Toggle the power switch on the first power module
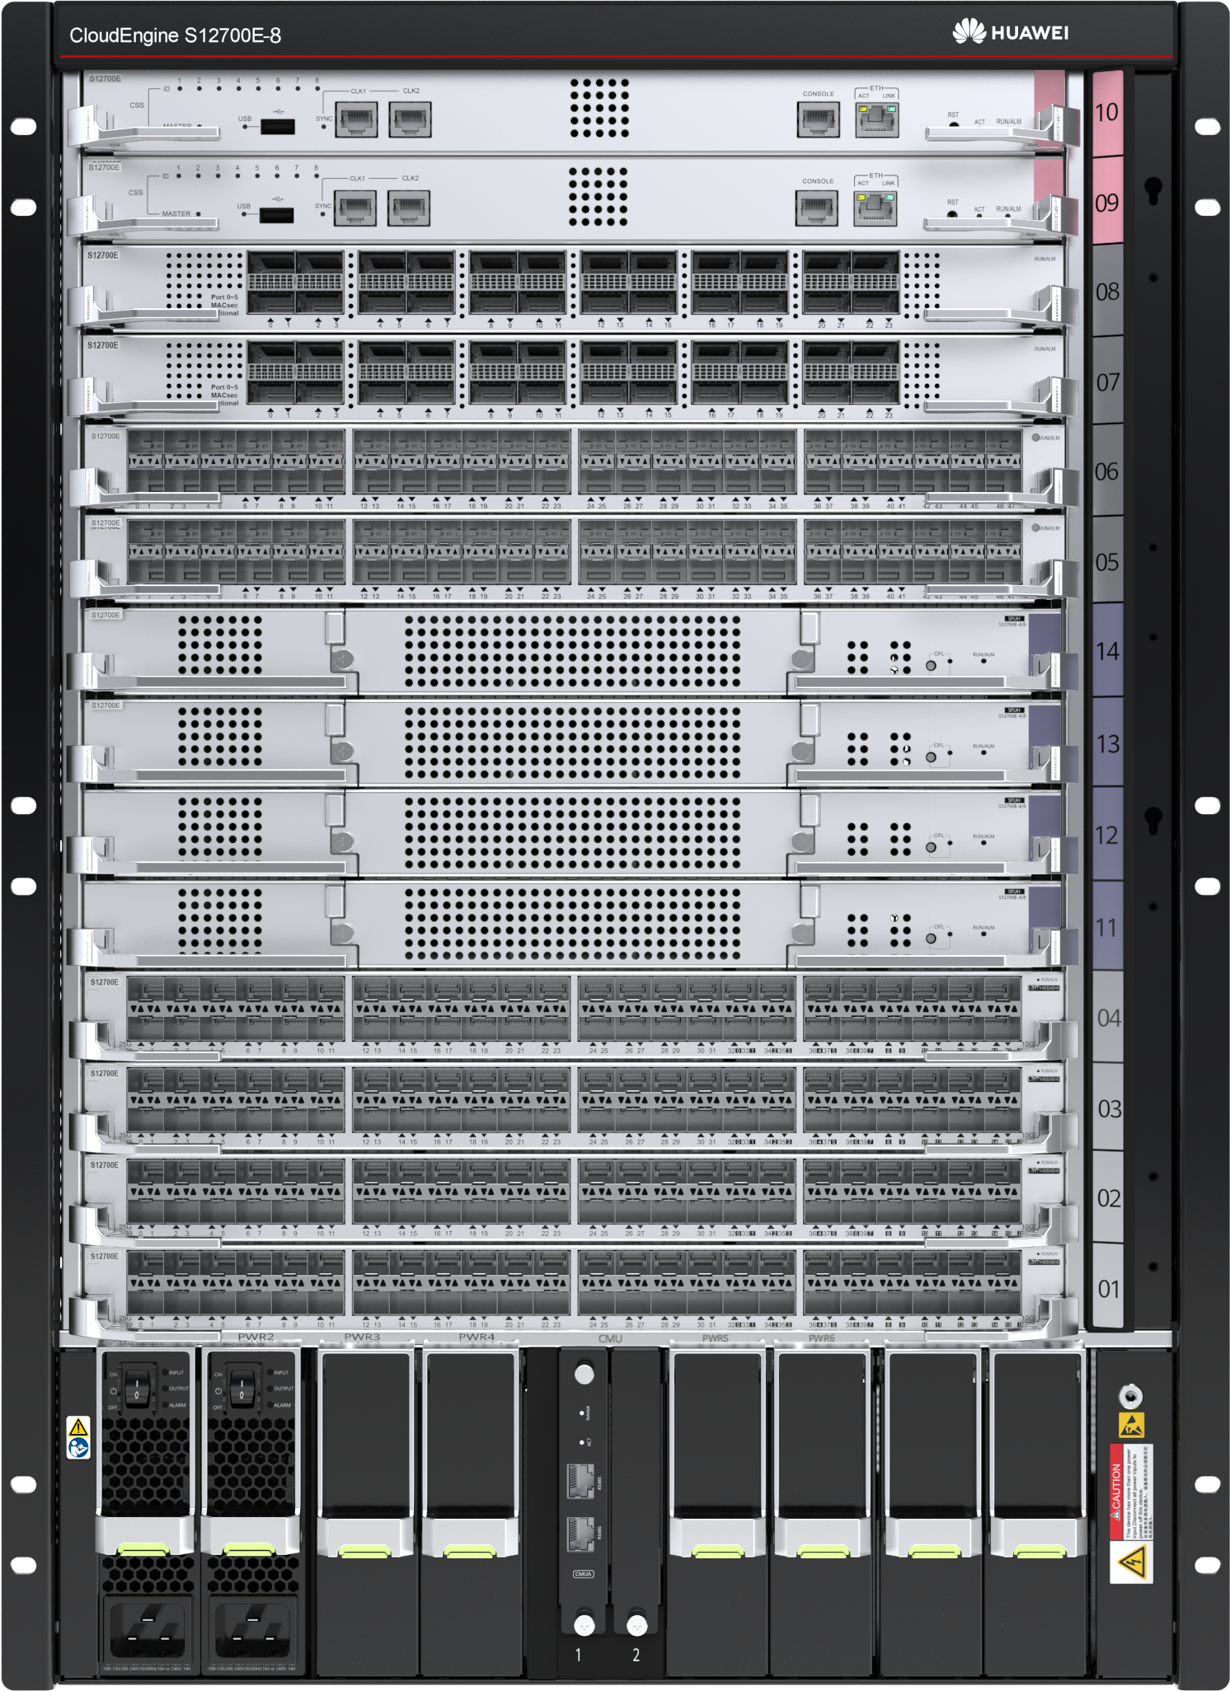Screen dimensions: 1230x1691 tap(138, 1389)
